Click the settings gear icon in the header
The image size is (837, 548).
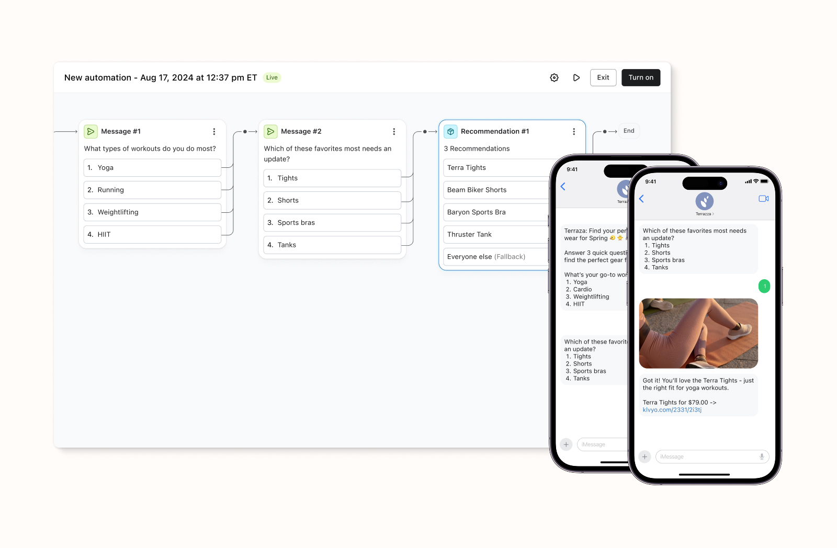[554, 77]
